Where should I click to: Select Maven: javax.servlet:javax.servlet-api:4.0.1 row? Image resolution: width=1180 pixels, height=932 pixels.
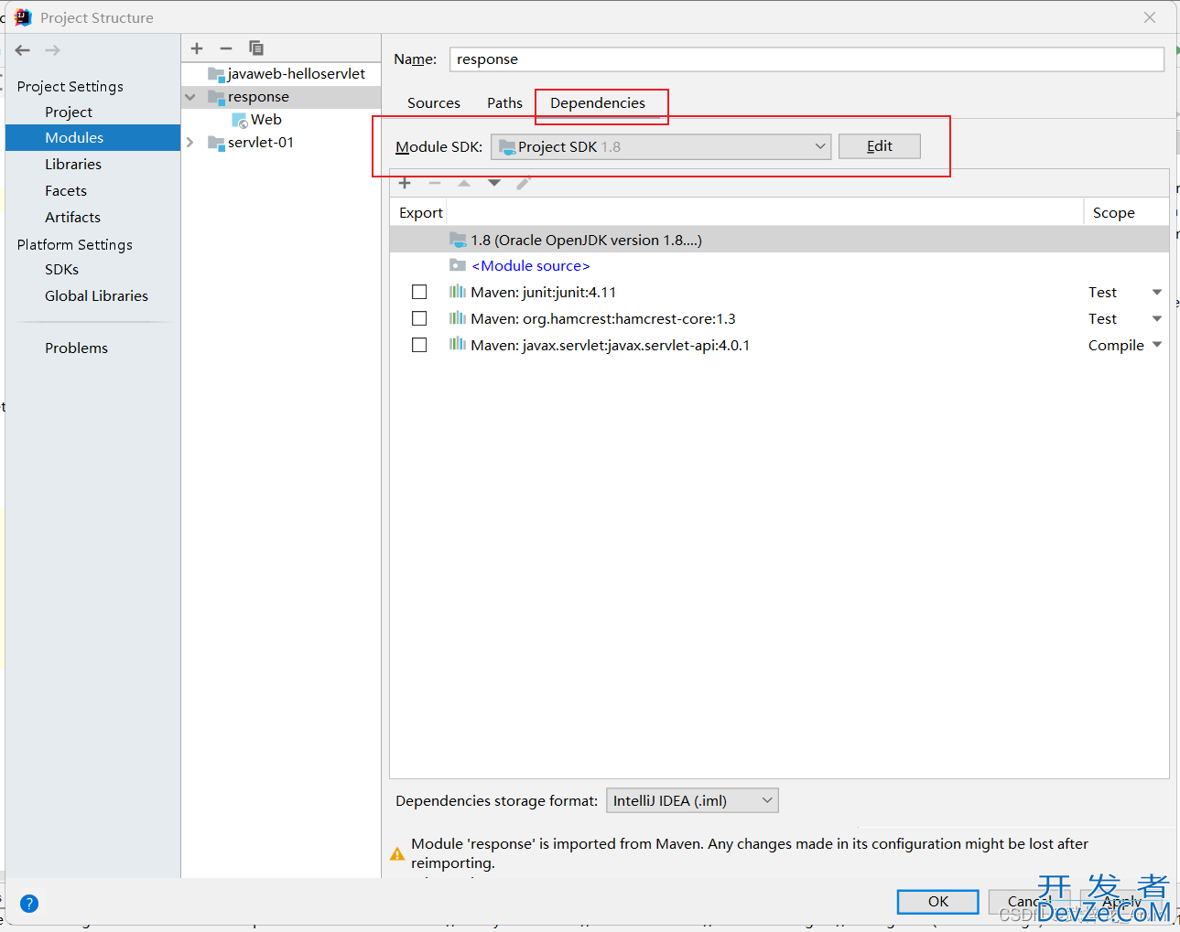coord(779,346)
